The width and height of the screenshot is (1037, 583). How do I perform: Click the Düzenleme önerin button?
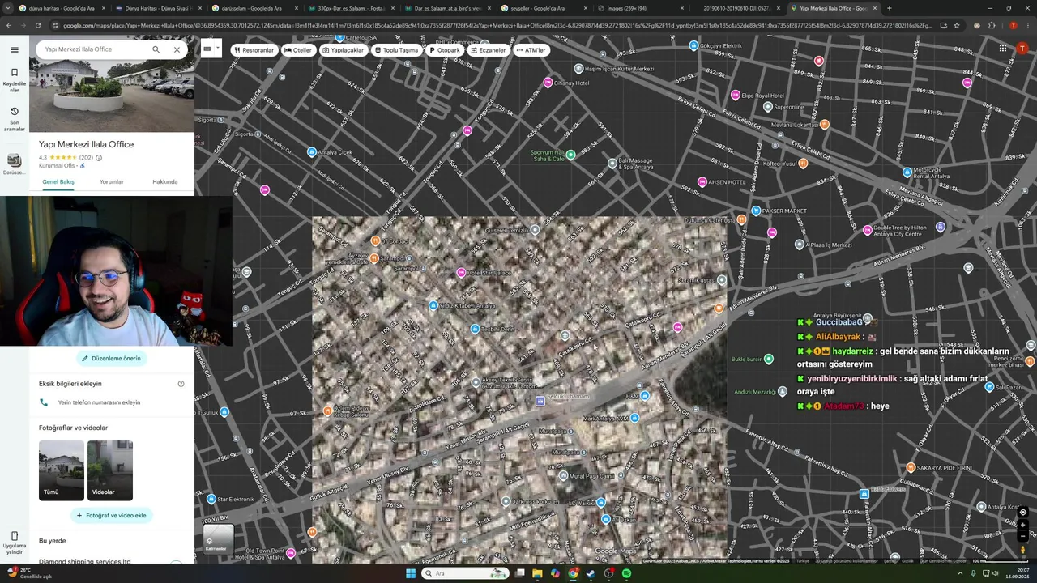click(111, 358)
